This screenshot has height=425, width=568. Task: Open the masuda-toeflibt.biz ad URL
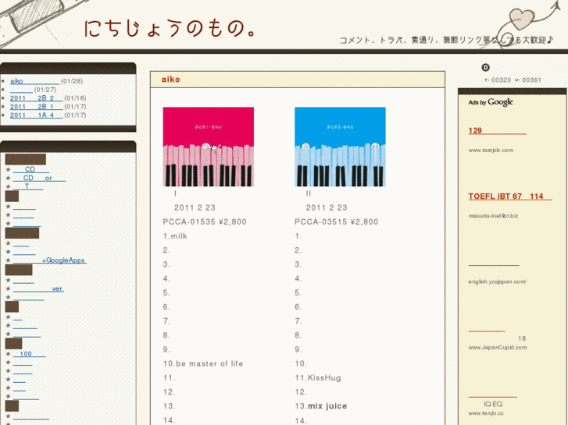coord(493,216)
